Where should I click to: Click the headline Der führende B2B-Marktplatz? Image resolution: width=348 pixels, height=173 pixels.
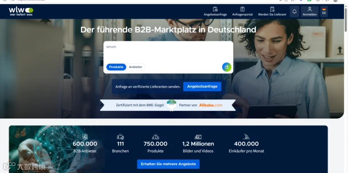168,30
